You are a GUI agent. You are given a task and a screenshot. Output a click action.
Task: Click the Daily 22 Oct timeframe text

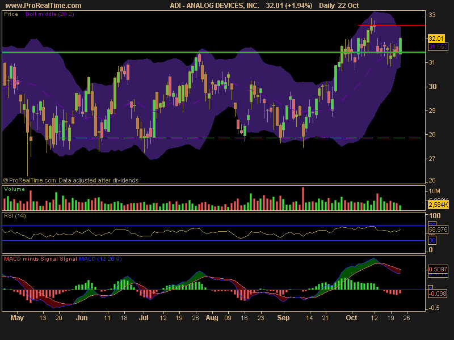point(339,6)
